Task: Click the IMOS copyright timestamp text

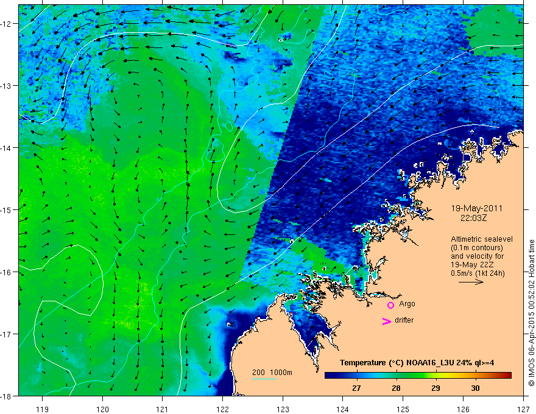Action: click(531, 314)
